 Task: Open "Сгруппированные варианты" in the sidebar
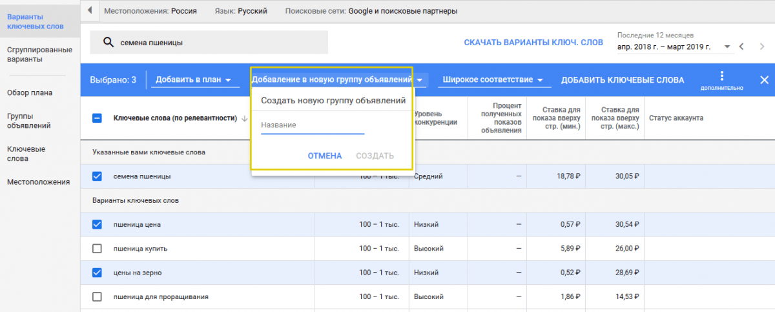pyautogui.click(x=39, y=54)
